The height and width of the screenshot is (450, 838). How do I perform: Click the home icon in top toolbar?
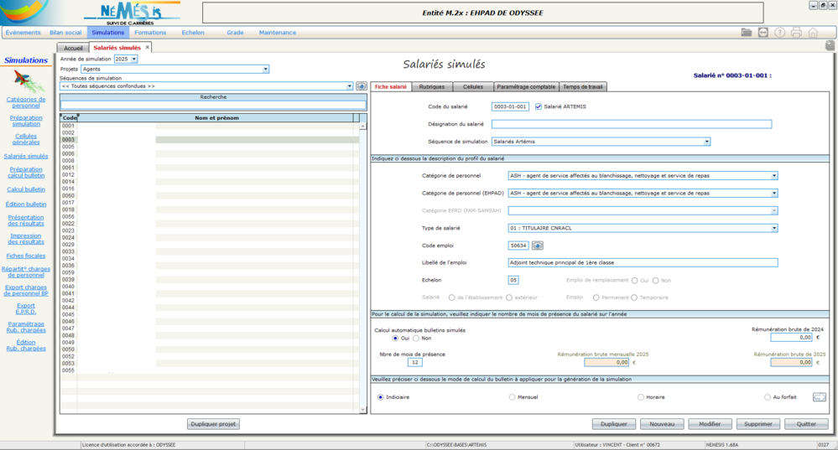tap(813, 33)
